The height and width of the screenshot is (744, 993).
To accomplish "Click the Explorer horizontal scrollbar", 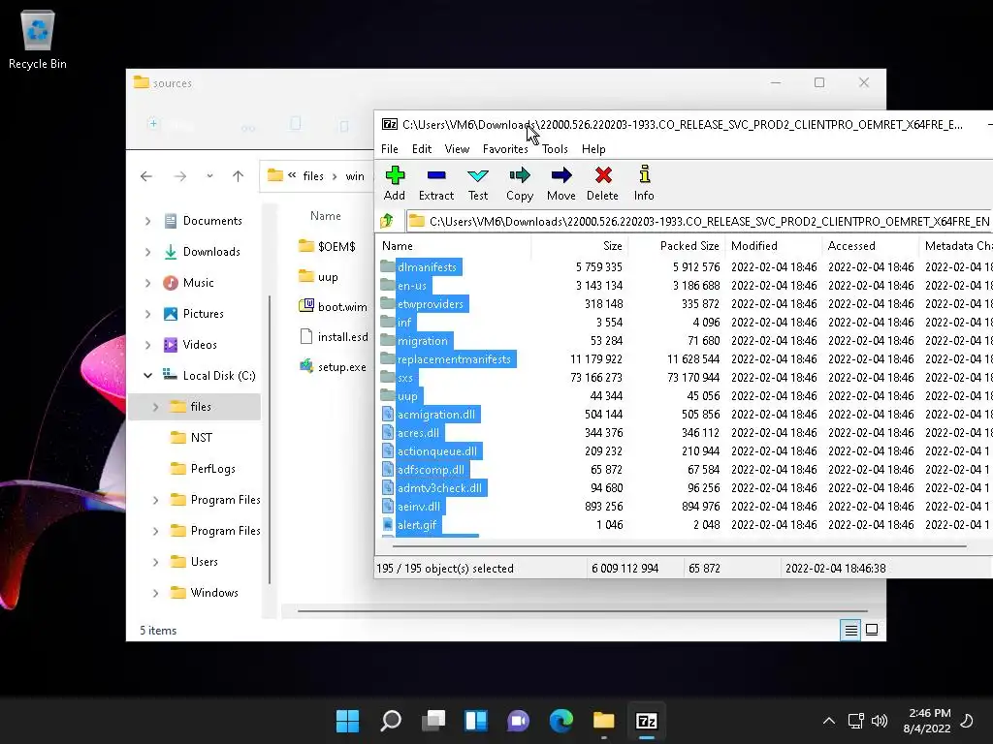I will pyautogui.click(x=582, y=611).
